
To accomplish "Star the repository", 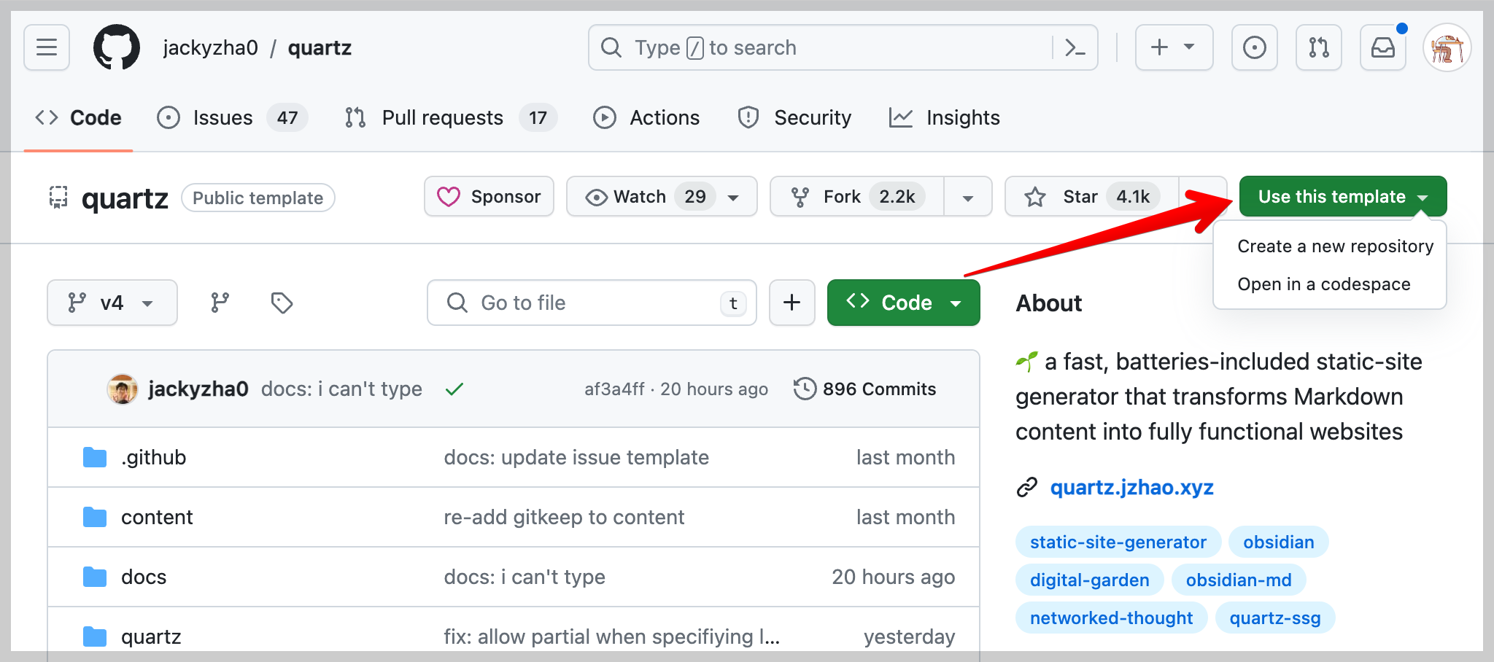I will coord(1091,197).
